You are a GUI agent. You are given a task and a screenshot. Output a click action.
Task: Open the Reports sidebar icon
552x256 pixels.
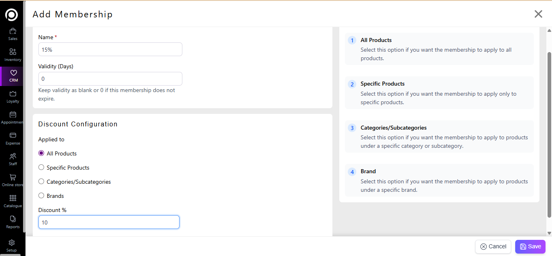[13, 219]
